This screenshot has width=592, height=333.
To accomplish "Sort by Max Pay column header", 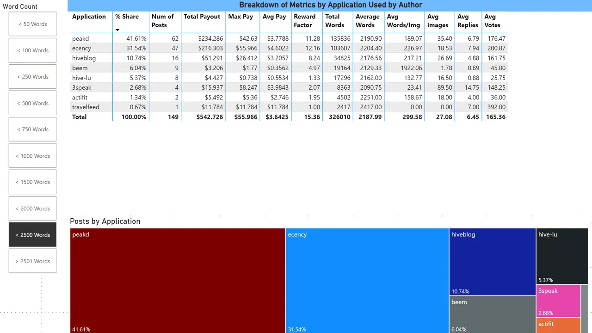I will [240, 17].
